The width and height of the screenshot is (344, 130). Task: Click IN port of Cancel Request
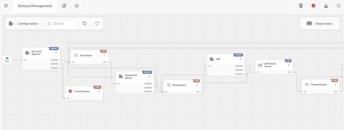tap(68, 98)
